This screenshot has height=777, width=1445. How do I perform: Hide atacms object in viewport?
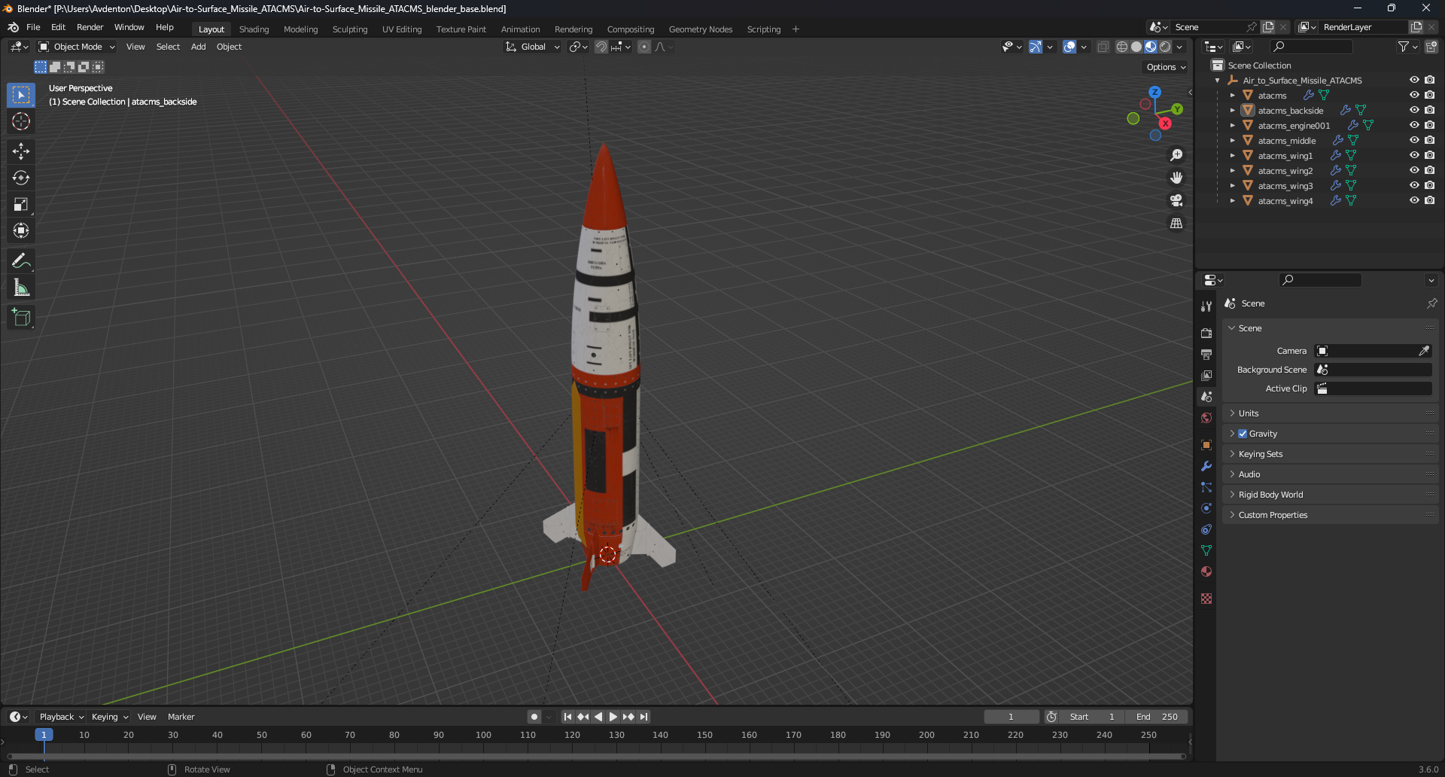pyautogui.click(x=1414, y=95)
